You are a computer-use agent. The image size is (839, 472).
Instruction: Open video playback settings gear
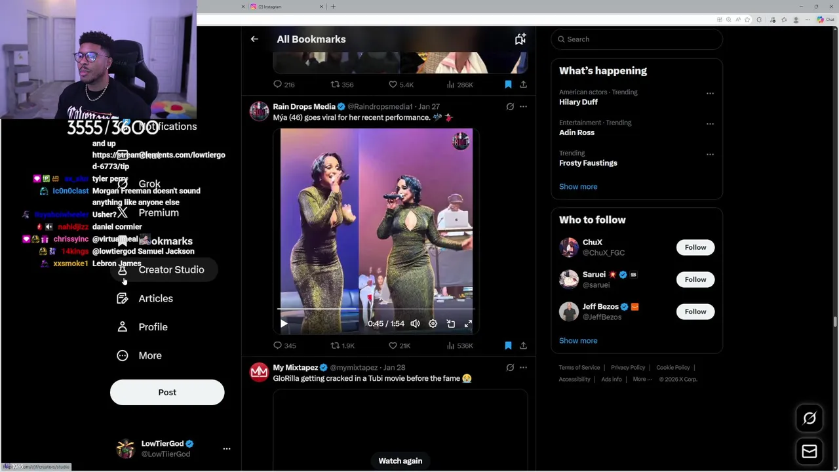coord(433,324)
